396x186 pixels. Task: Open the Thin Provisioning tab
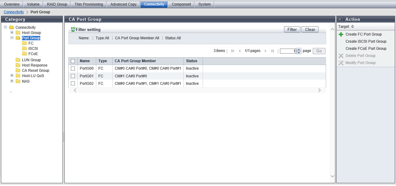(88, 4)
